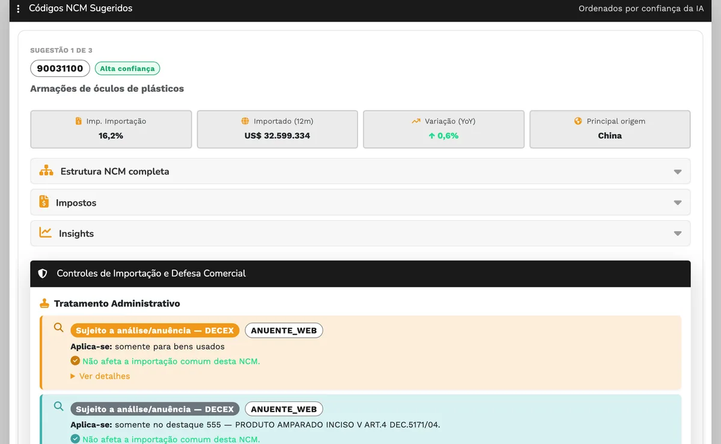Click the text about destaque 555 PRODUTO AMPARADO

[278, 425]
